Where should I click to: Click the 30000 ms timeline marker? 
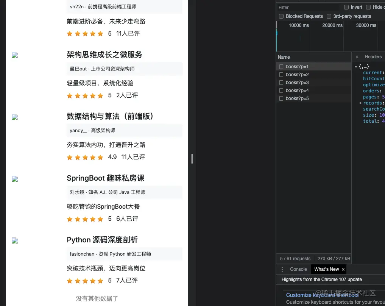[366, 25]
